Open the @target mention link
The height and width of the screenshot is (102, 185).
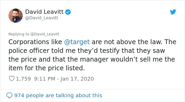pyautogui.click(x=77, y=42)
